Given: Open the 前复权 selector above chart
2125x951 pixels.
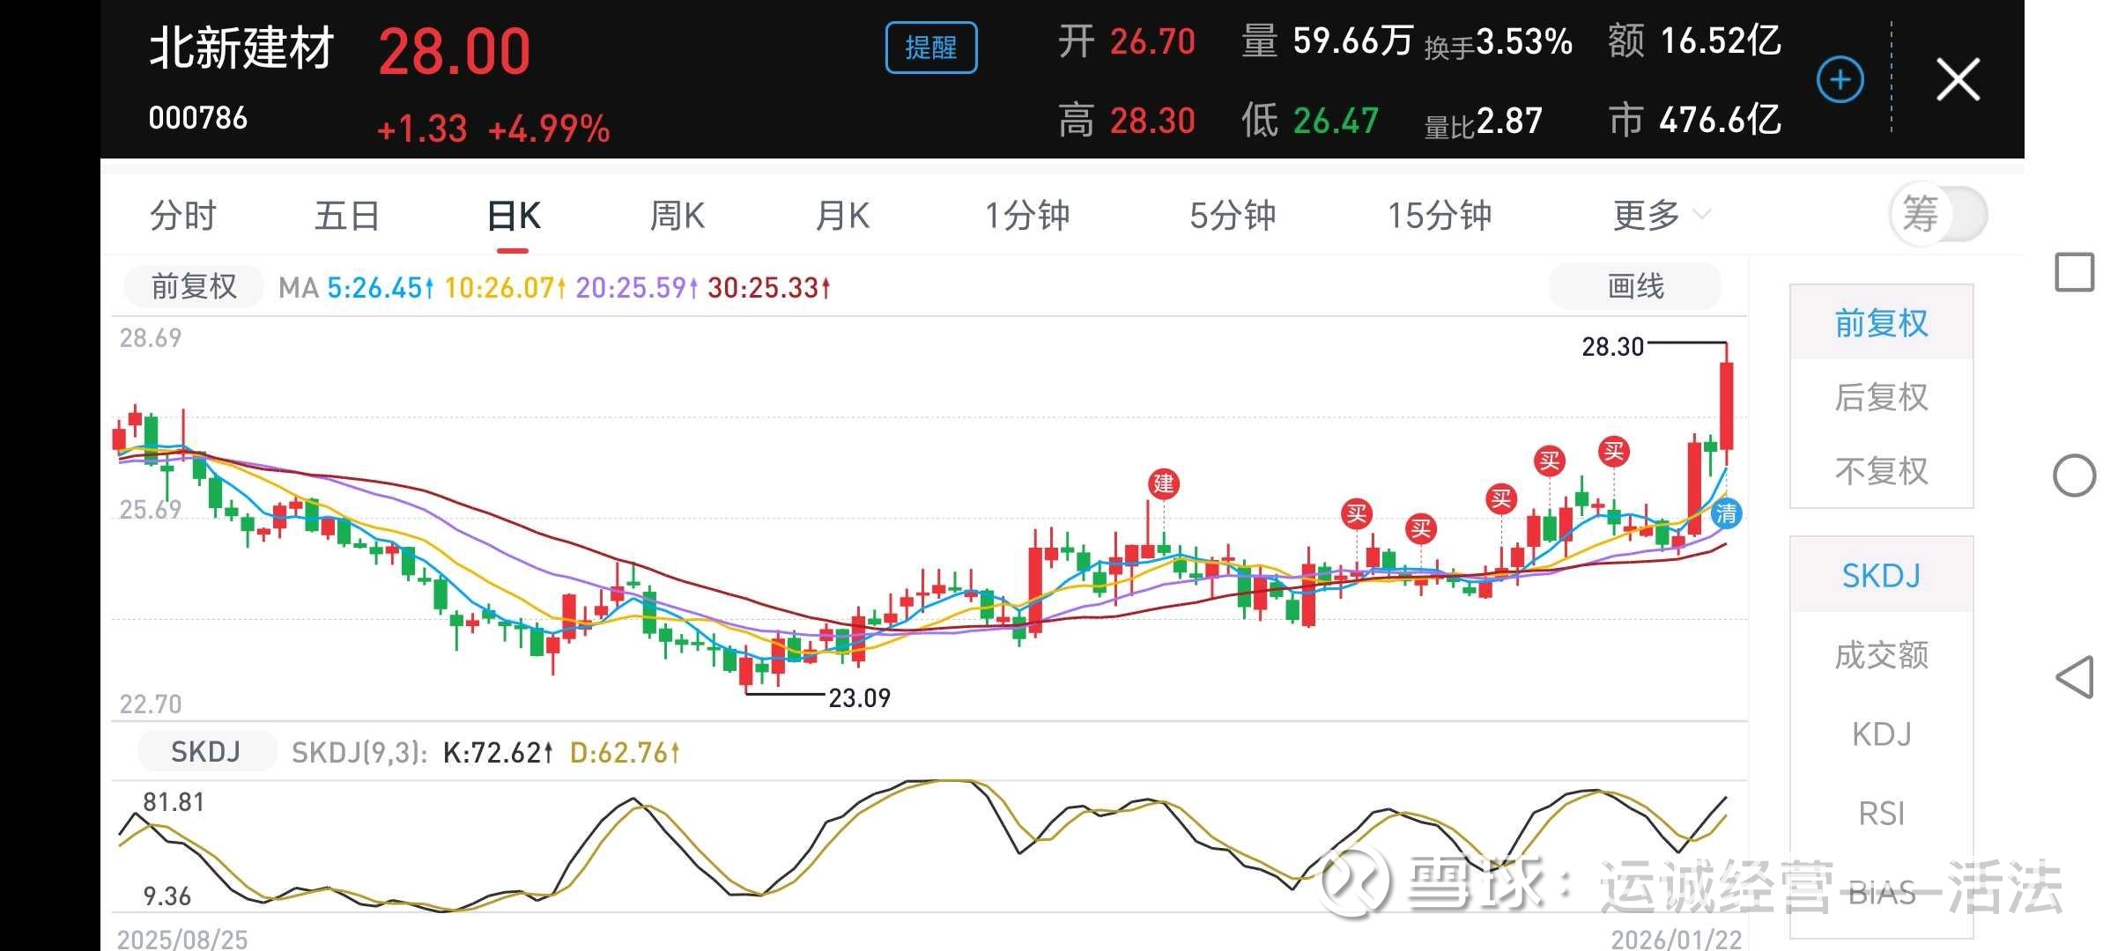Looking at the screenshot, I should (x=194, y=286).
